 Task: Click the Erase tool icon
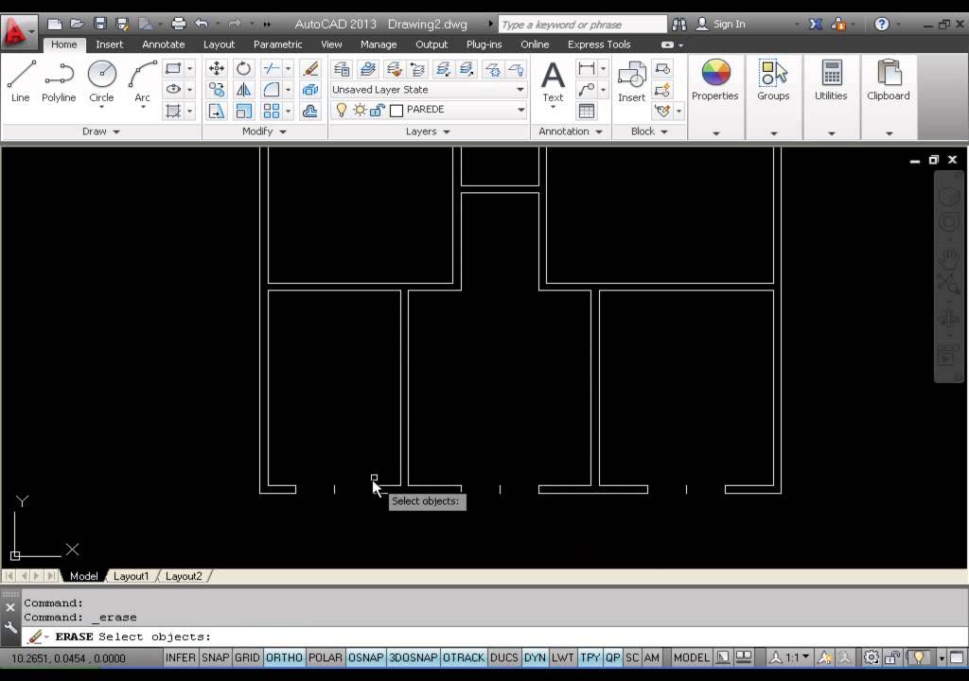310,68
